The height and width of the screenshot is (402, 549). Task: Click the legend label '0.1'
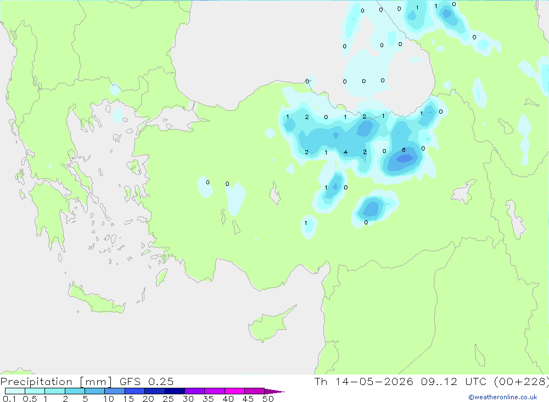[x=9, y=399]
